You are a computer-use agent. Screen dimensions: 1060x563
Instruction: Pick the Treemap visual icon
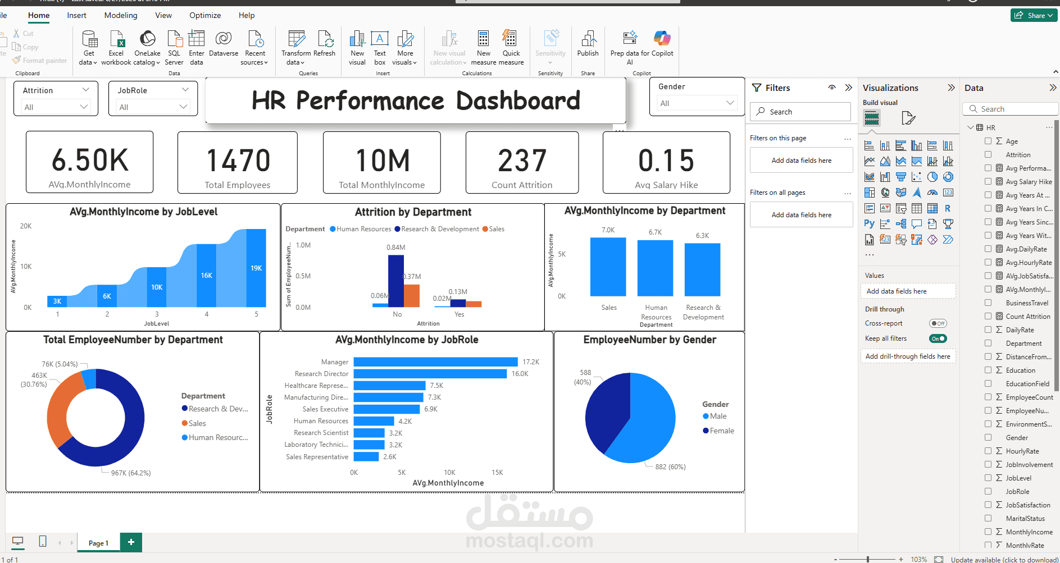pos(870,193)
